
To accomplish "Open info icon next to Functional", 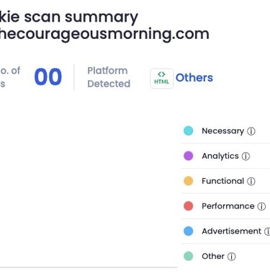I will tap(251, 181).
